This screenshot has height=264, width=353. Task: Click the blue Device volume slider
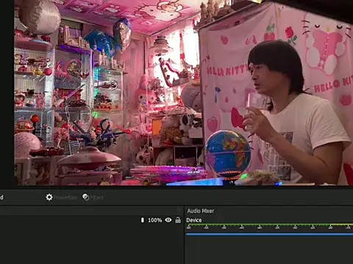tap(269, 234)
